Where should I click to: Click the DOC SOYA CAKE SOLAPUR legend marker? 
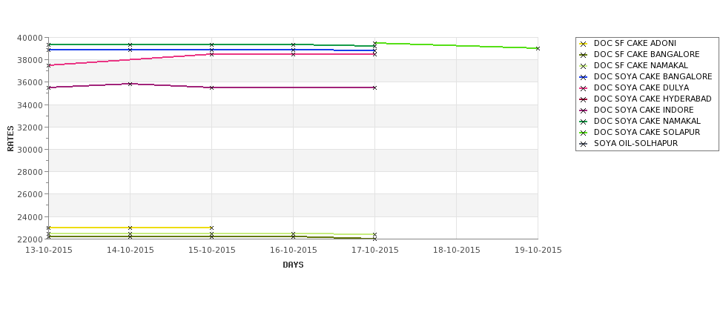[583, 133]
